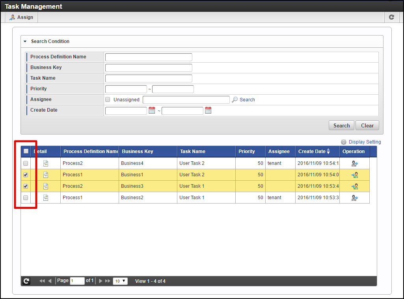404x299 pixels.
Task: Sort by Process Definition Name header
Action: click(x=89, y=151)
